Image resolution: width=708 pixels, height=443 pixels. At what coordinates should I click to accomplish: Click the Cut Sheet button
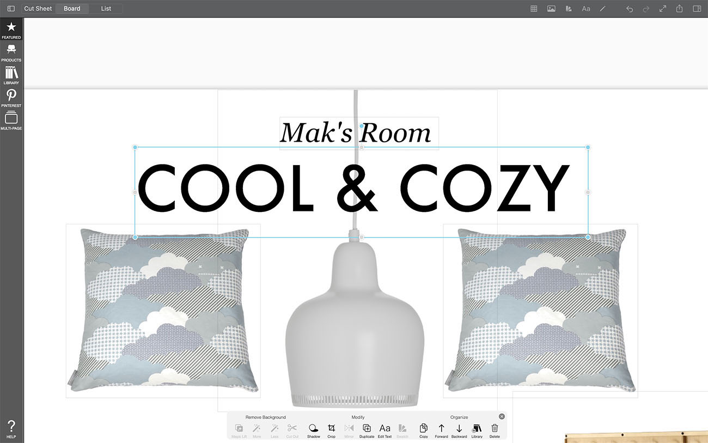pos(38,9)
